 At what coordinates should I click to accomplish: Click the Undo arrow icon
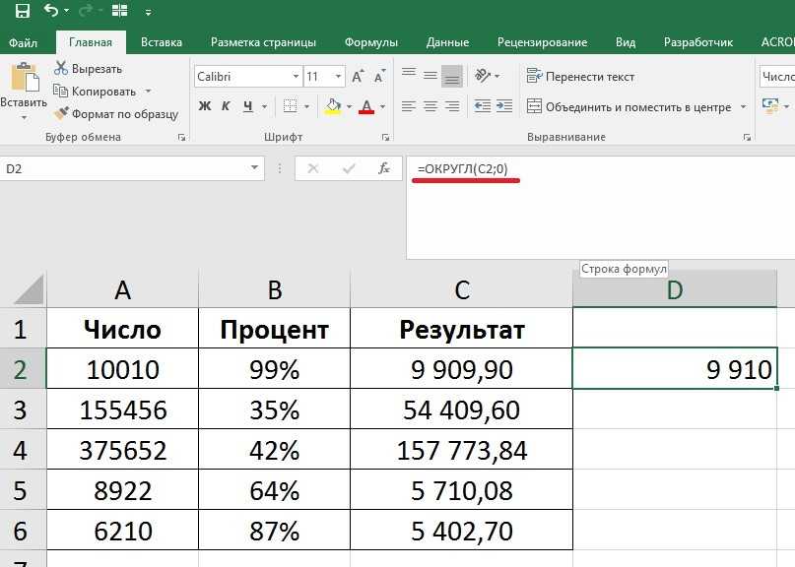pos(51,11)
